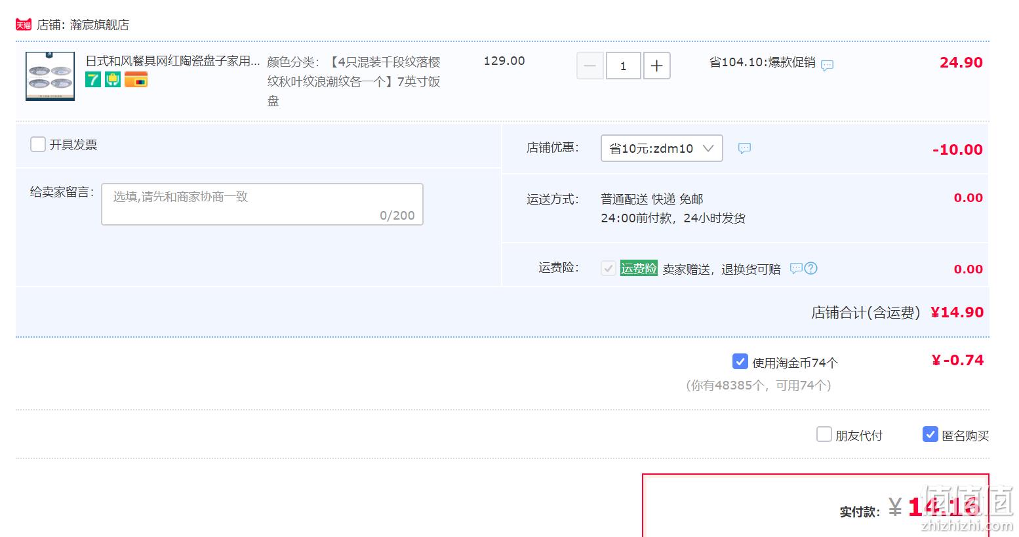Click the Taojinbi deduction ¥-0.74
Image resolution: width=1019 pixels, height=537 pixels.
tap(957, 360)
